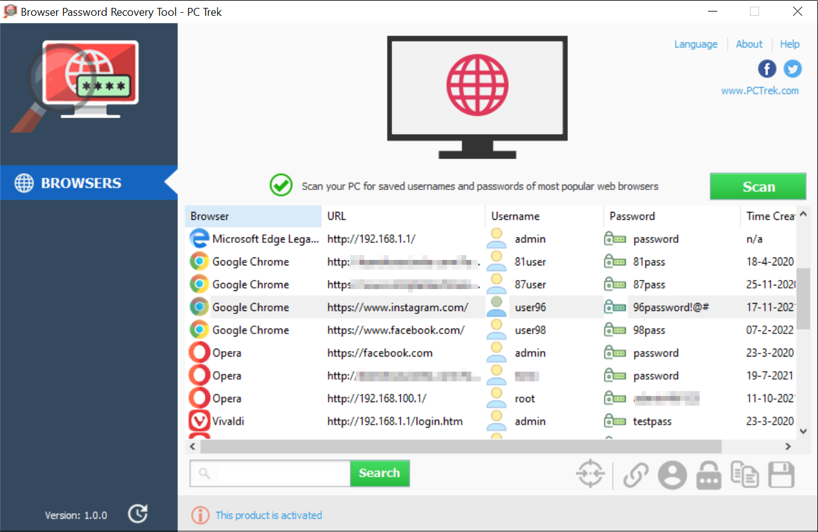Open the Twitter page icon
This screenshot has width=818, height=532.
point(792,69)
